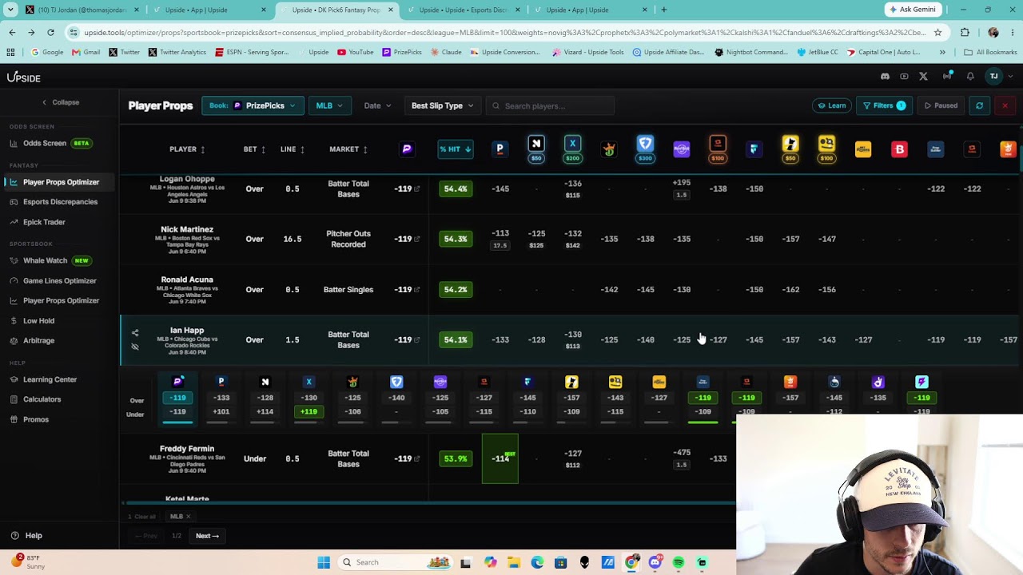
Task: Select the highlighted +119 under cell
Action: pos(308,412)
